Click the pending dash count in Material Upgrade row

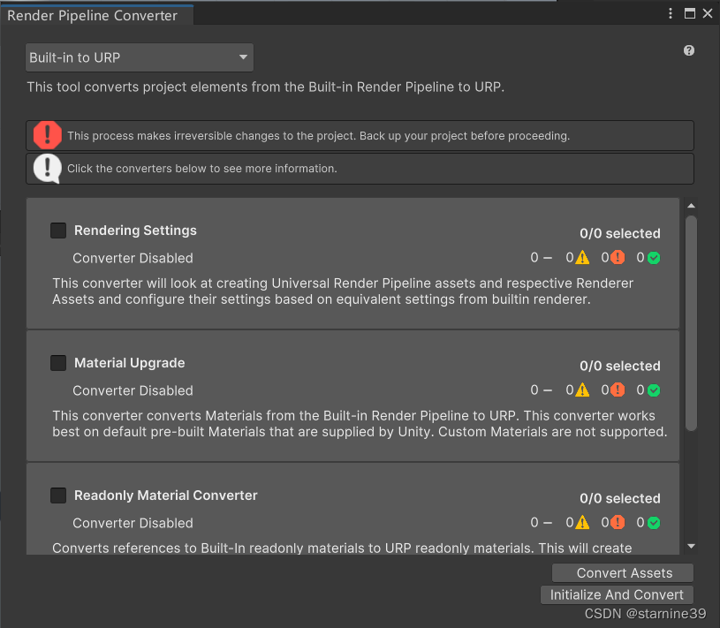click(x=541, y=390)
